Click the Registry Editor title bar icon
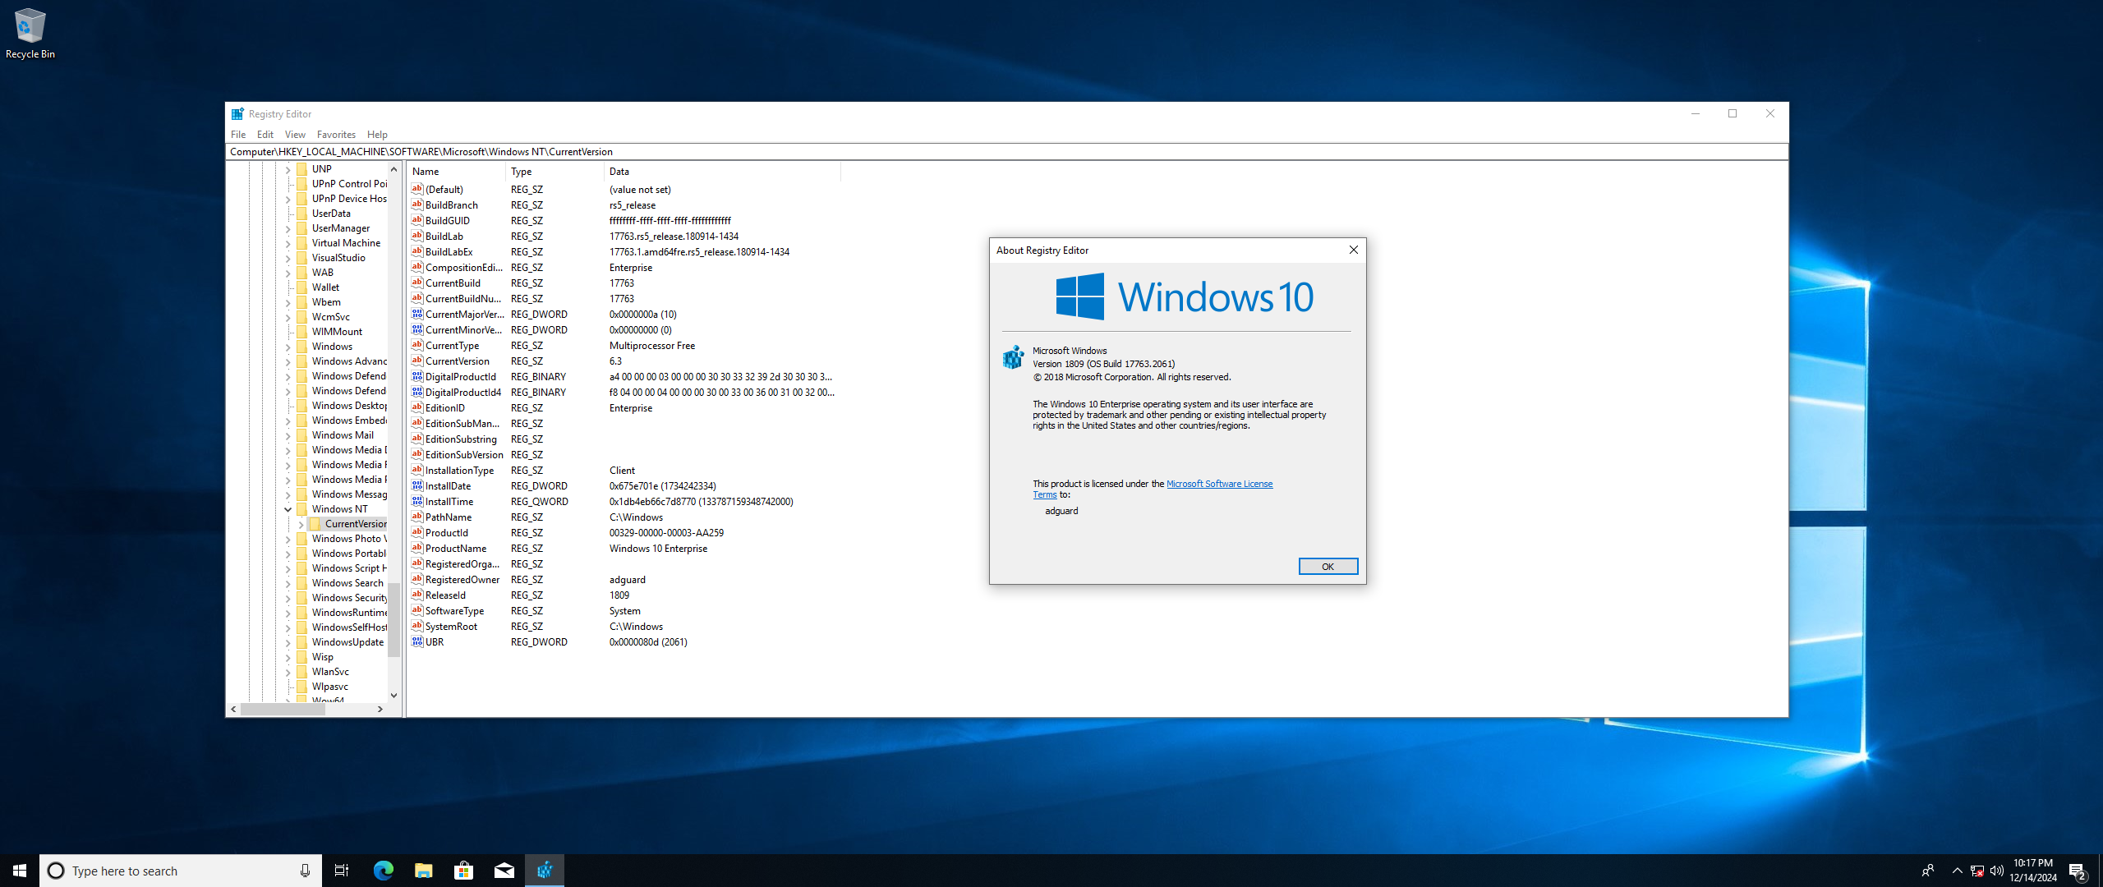2103x887 pixels. pos(237,114)
